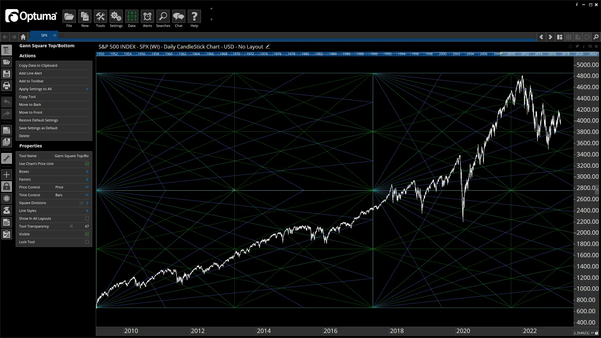This screenshot has height=338, width=601.
Task: Click Save Settings as Default
Action: [x=54, y=128]
